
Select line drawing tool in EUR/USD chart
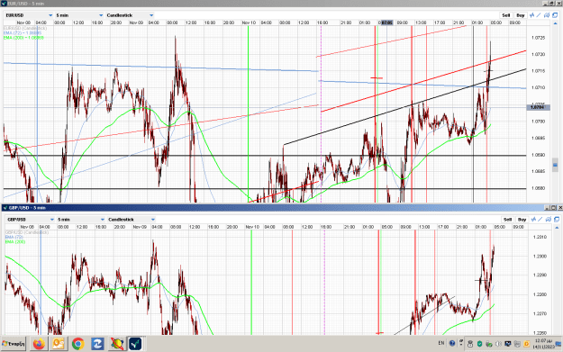click(539, 15)
